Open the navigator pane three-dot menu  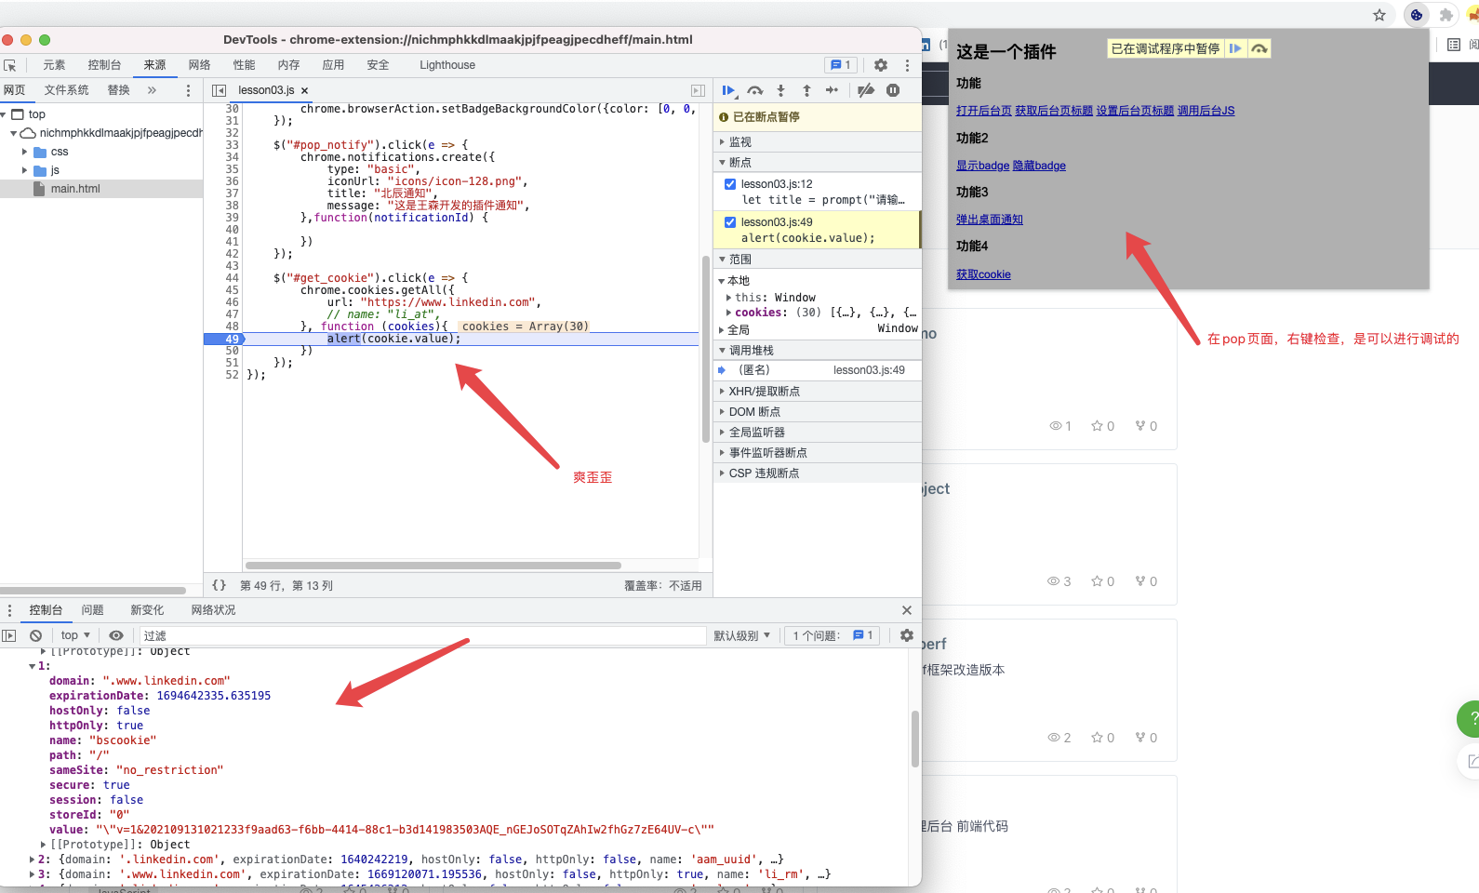coord(188,90)
